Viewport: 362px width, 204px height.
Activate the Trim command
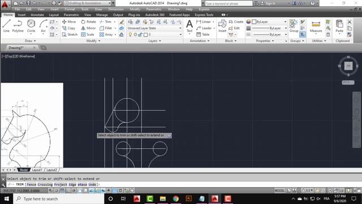(106, 22)
